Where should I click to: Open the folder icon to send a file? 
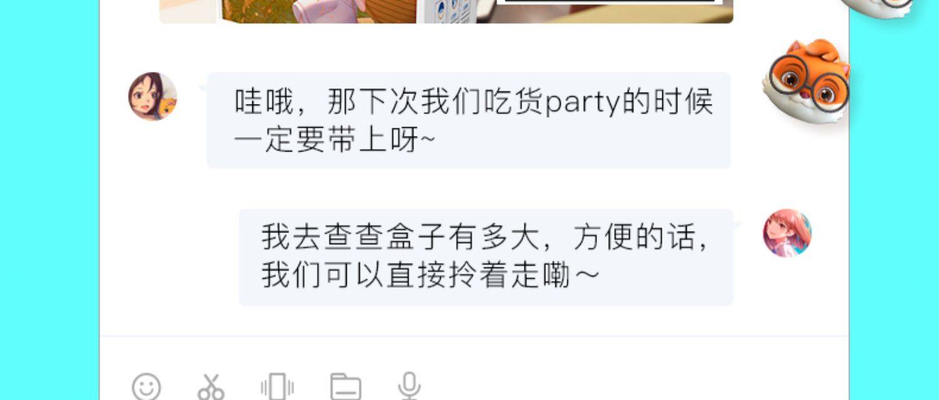point(346,387)
